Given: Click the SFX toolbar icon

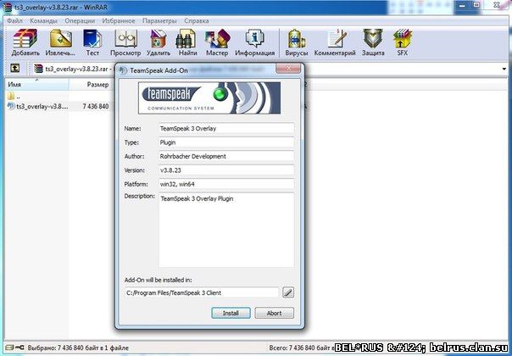Looking at the screenshot, I should pyautogui.click(x=403, y=42).
